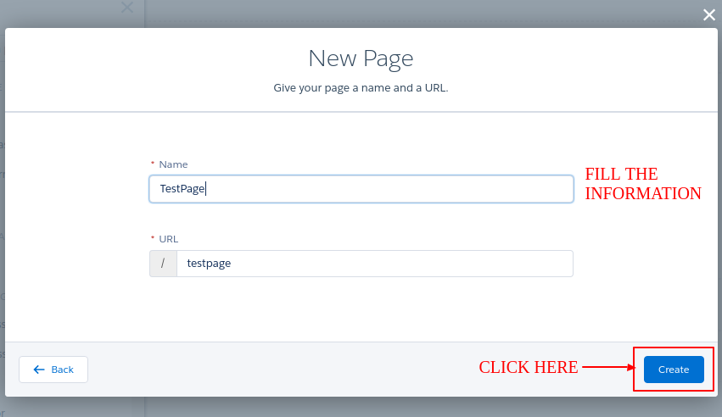Image resolution: width=722 pixels, height=417 pixels.
Task: Go back with the Back button
Action: 53,370
